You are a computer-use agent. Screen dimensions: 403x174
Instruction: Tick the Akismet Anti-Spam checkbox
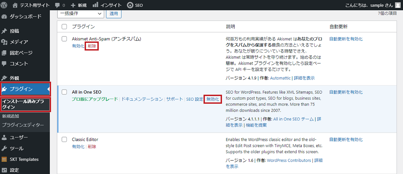(x=64, y=39)
